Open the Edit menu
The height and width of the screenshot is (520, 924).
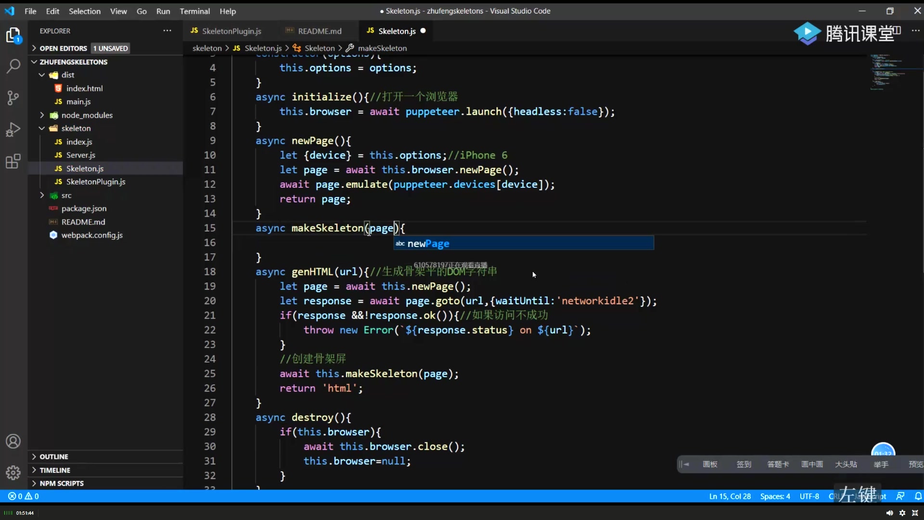click(x=52, y=11)
